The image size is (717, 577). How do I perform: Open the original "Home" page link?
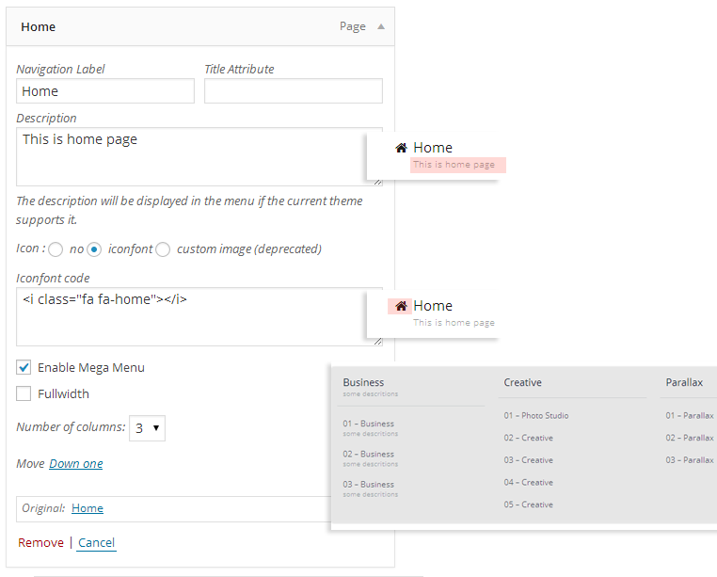[88, 508]
